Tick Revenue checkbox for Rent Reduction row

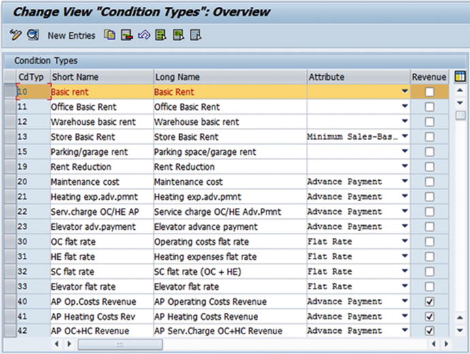coord(429,167)
